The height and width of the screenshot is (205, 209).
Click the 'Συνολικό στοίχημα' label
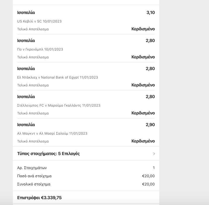pyautogui.click(x=34, y=184)
